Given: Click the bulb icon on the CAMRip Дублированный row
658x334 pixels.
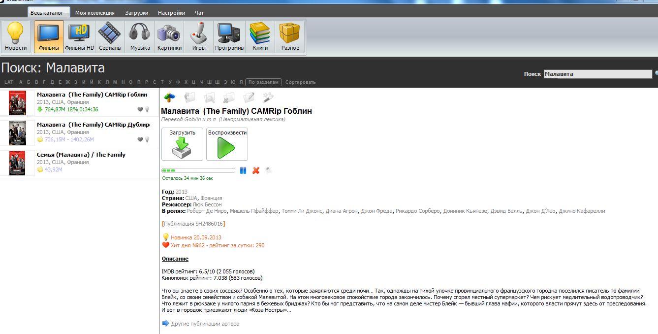Looking at the screenshot, I should click(x=147, y=140).
